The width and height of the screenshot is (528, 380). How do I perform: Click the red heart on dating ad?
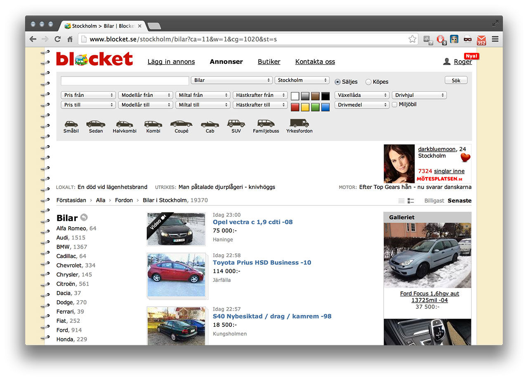[x=466, y=157]
